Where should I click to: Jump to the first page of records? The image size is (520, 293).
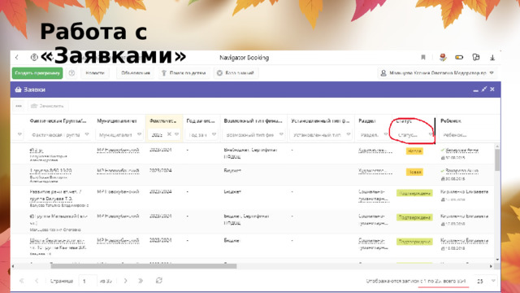coord(22,281)
